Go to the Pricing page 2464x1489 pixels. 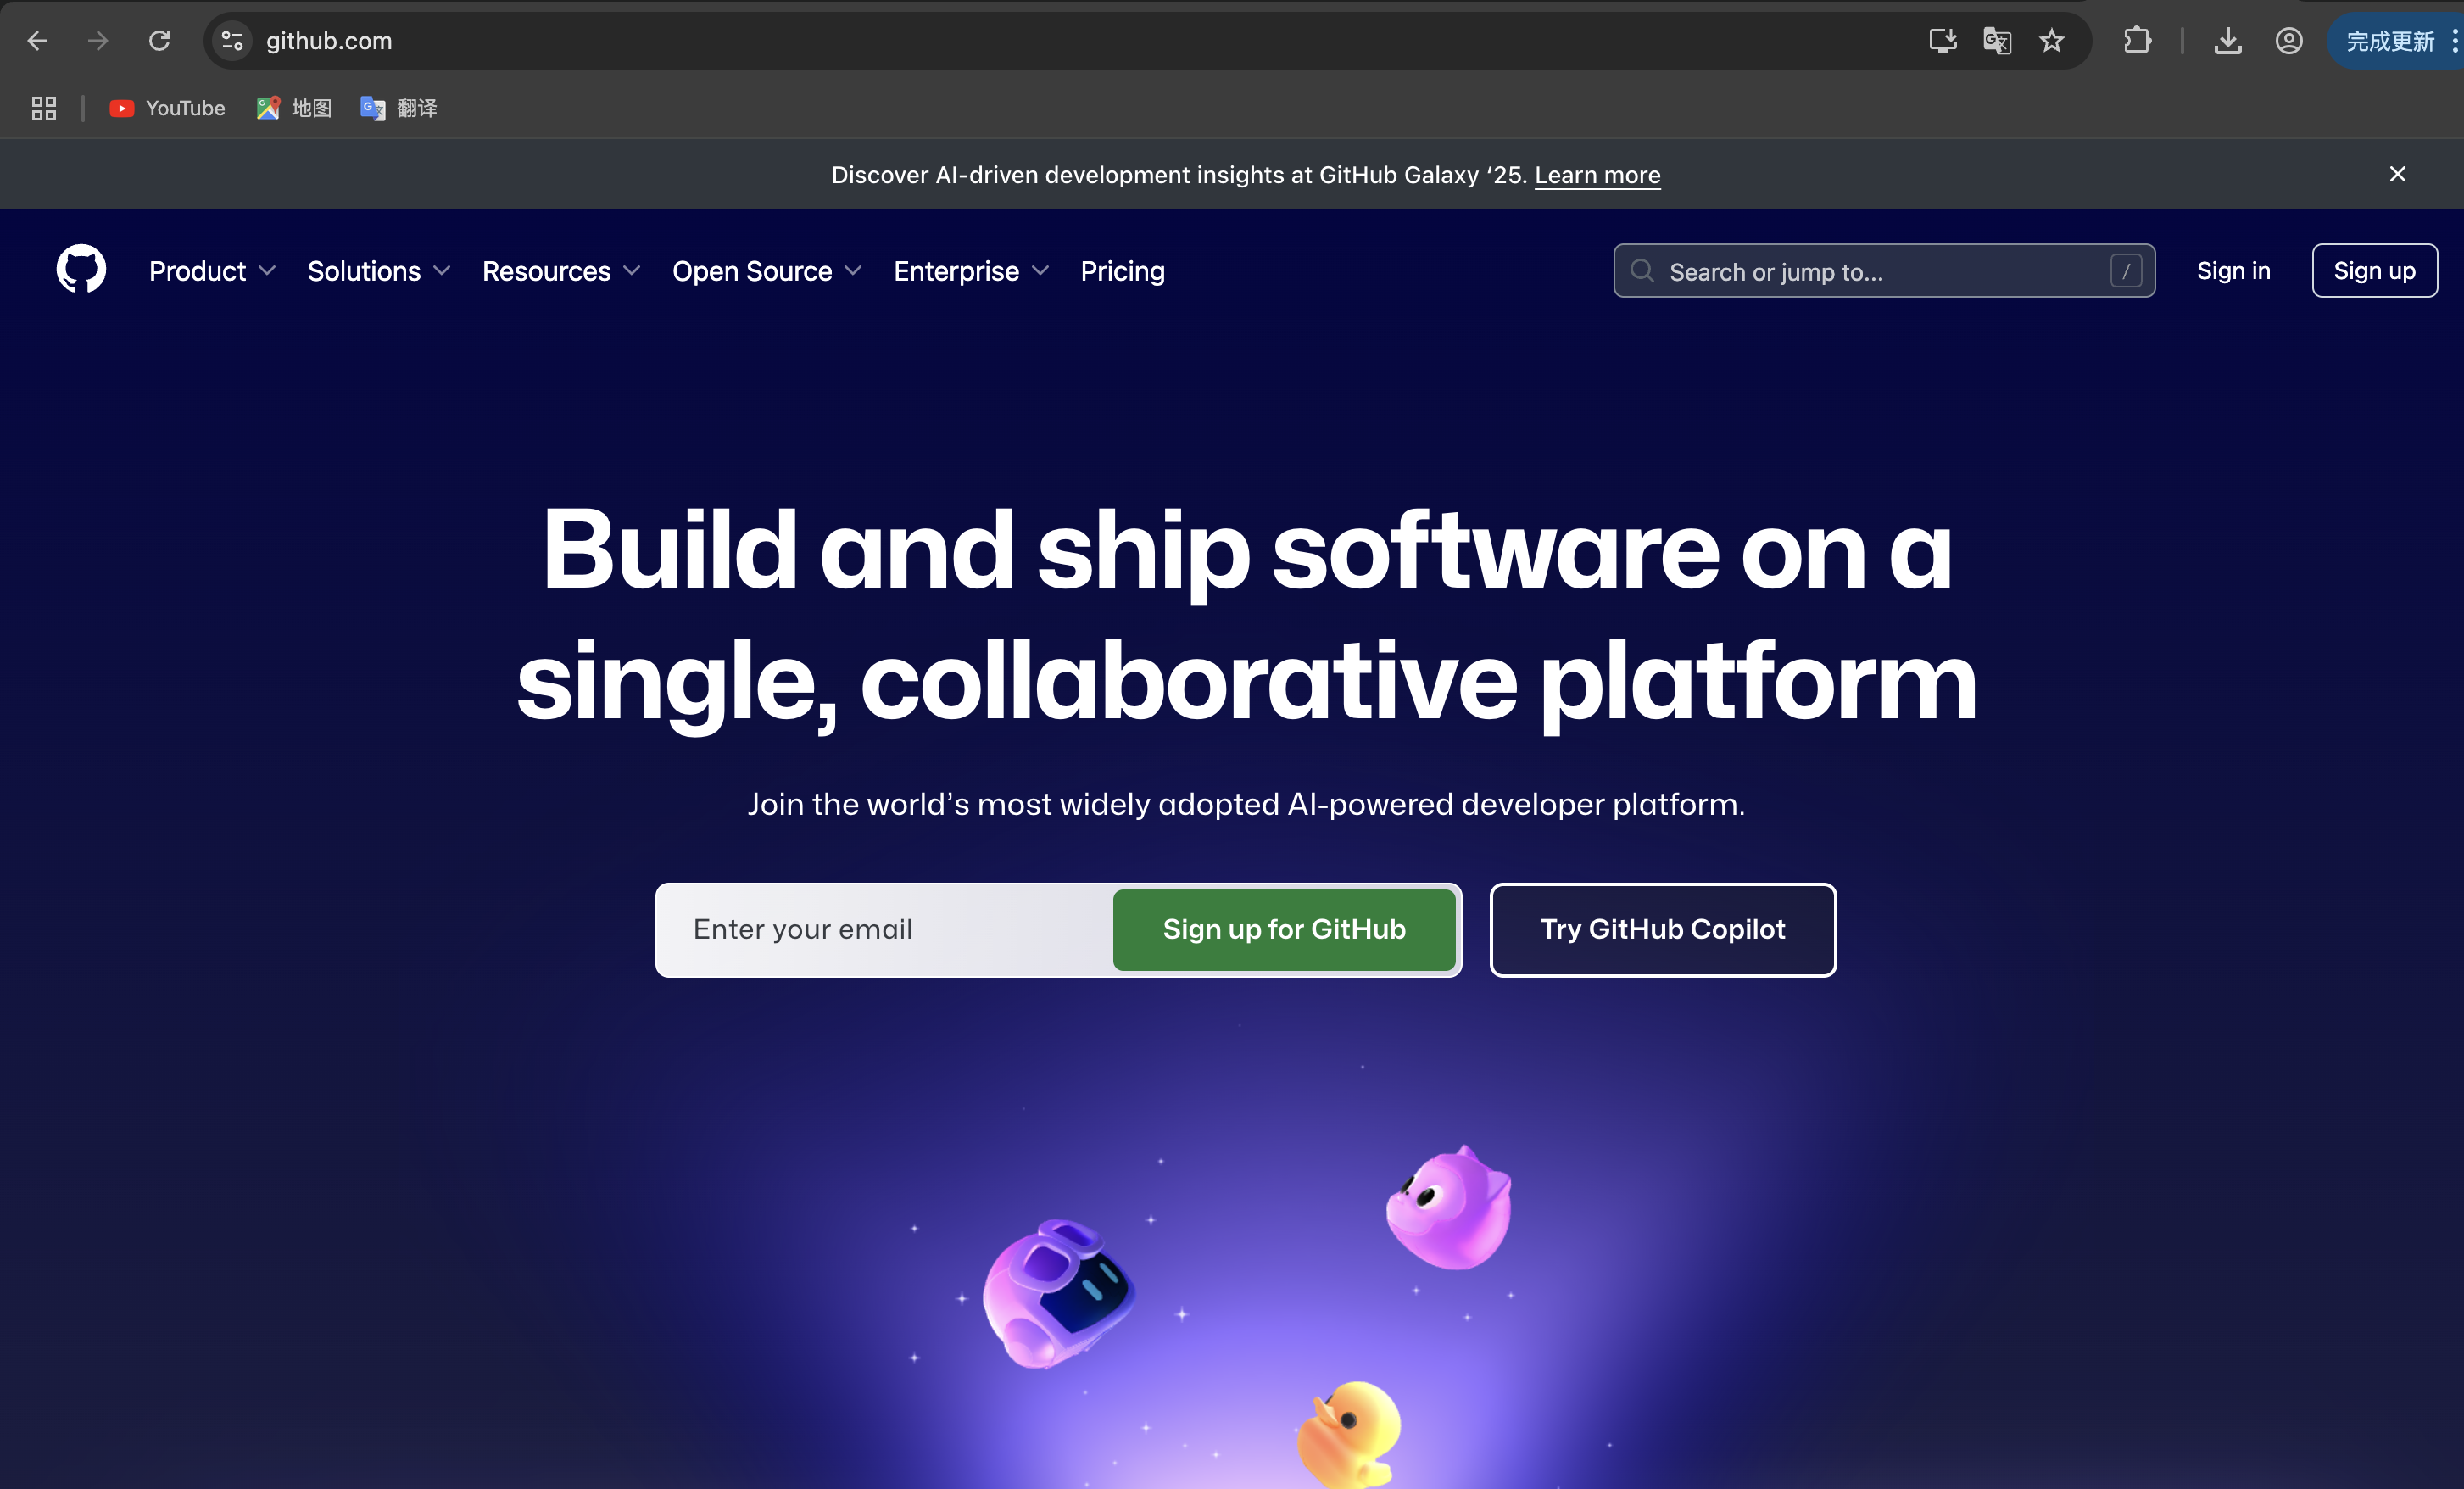1122,271
